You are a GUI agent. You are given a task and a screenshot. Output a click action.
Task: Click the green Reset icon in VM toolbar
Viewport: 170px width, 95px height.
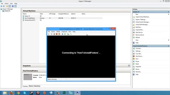(x=65, y=34)
